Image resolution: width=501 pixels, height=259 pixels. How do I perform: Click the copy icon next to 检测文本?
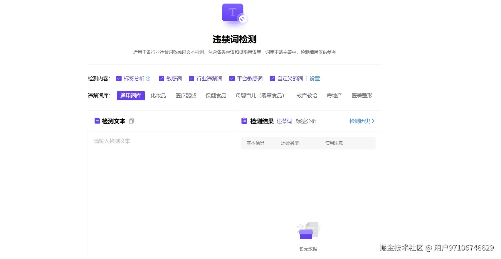click(x=131, y=121)
